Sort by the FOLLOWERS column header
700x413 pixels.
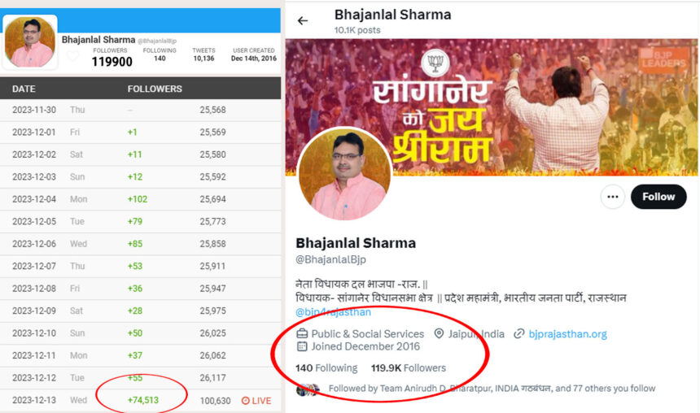[155, 89]
